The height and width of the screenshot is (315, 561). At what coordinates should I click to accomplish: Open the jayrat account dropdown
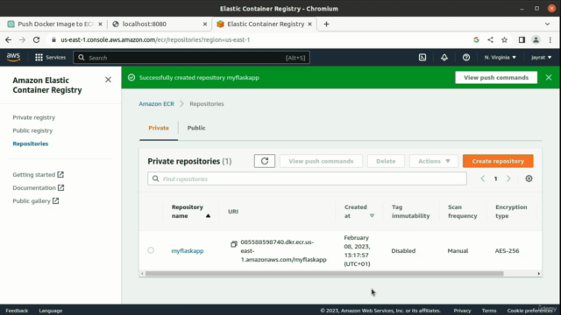tap(541, 58)
